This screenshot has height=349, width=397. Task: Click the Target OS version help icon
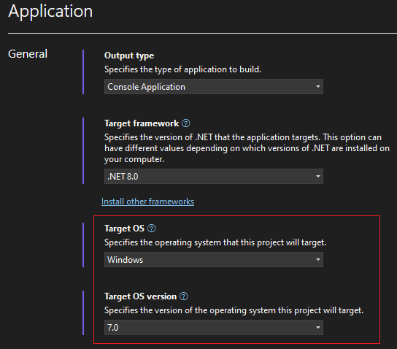[184, 296]
